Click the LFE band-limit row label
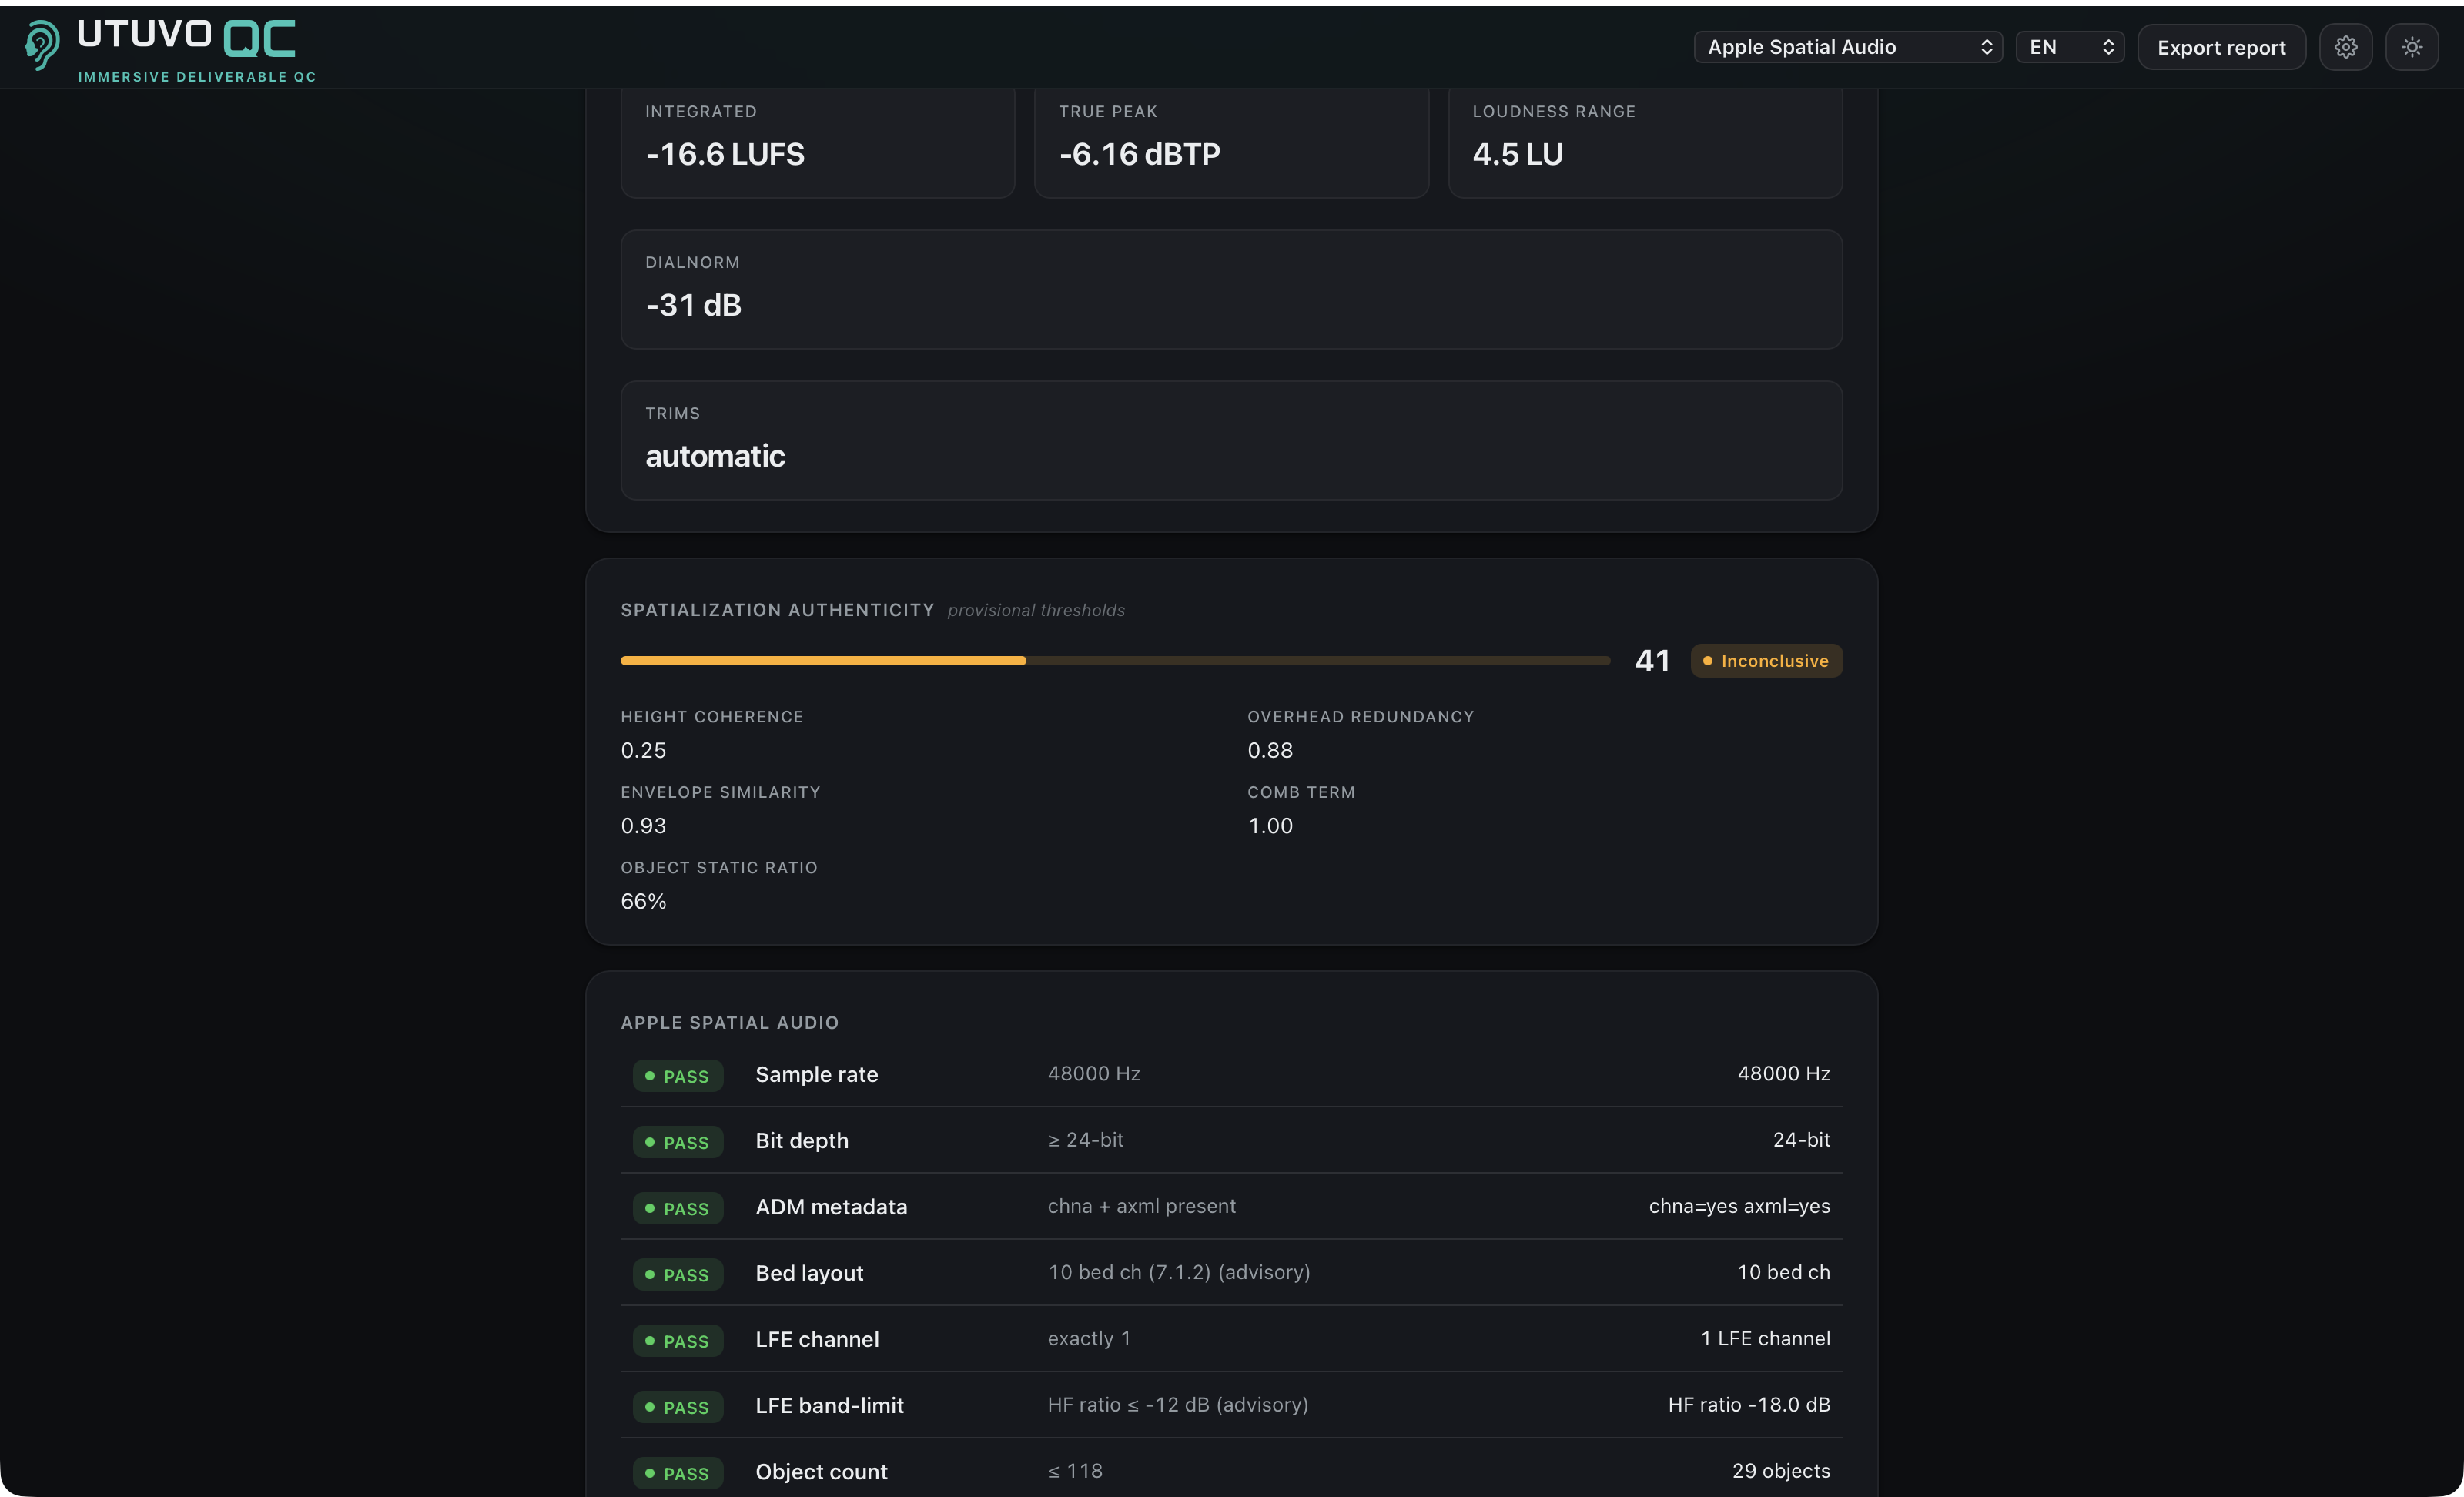The height and width of the screenshot is (1497, 2464). (x=829, y=1406)
